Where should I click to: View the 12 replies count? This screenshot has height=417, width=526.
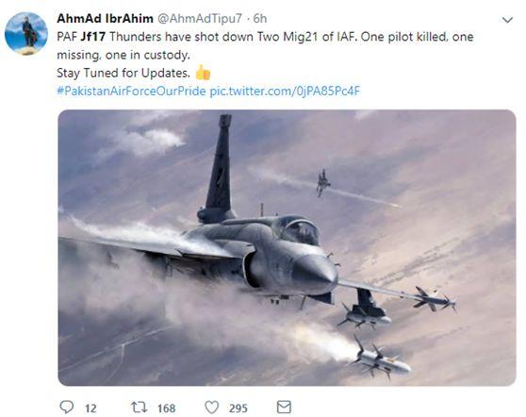tap(90, 409)
